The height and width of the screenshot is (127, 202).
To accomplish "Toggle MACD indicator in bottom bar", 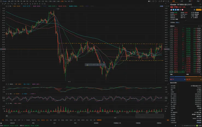I will (43, 120).
